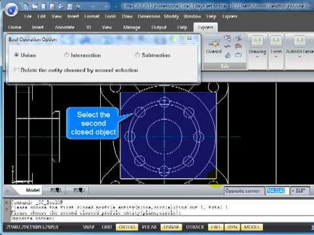Open the Help menu in menu bar
The width and height of the screenshot is (314, 235).
(211, 16)
